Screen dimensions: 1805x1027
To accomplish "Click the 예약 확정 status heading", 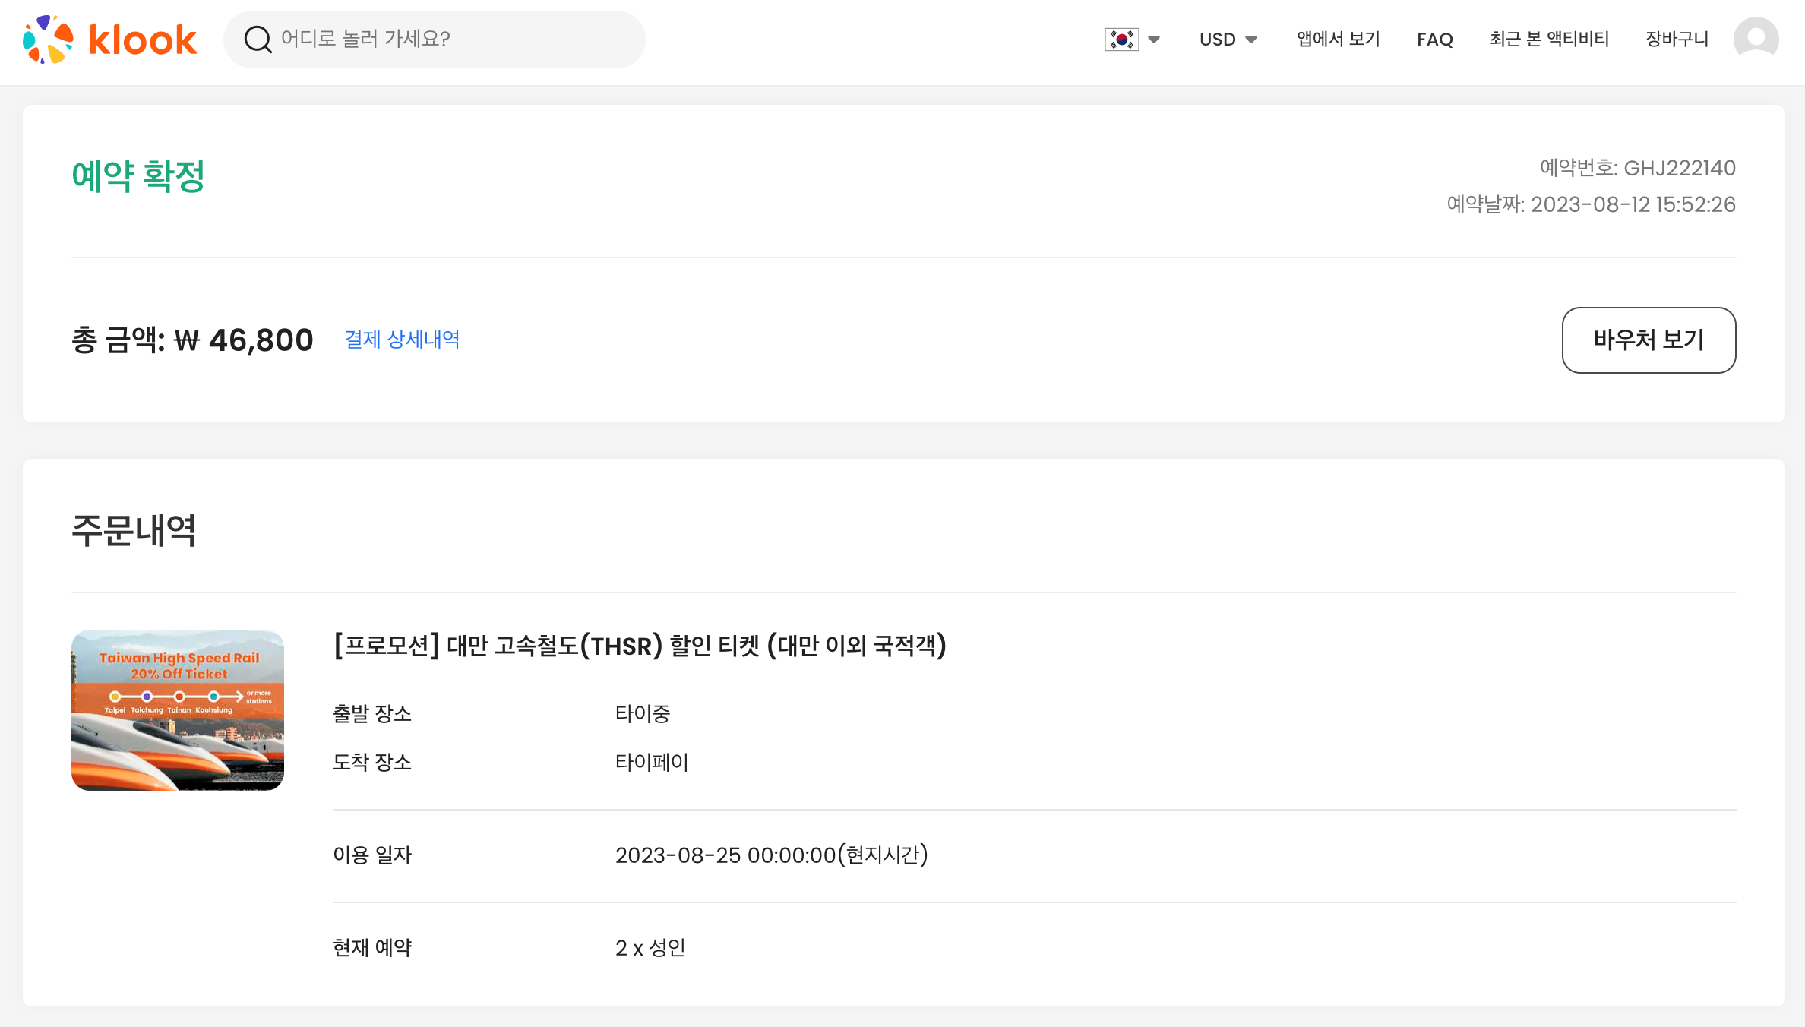I will tap(138, 176).
